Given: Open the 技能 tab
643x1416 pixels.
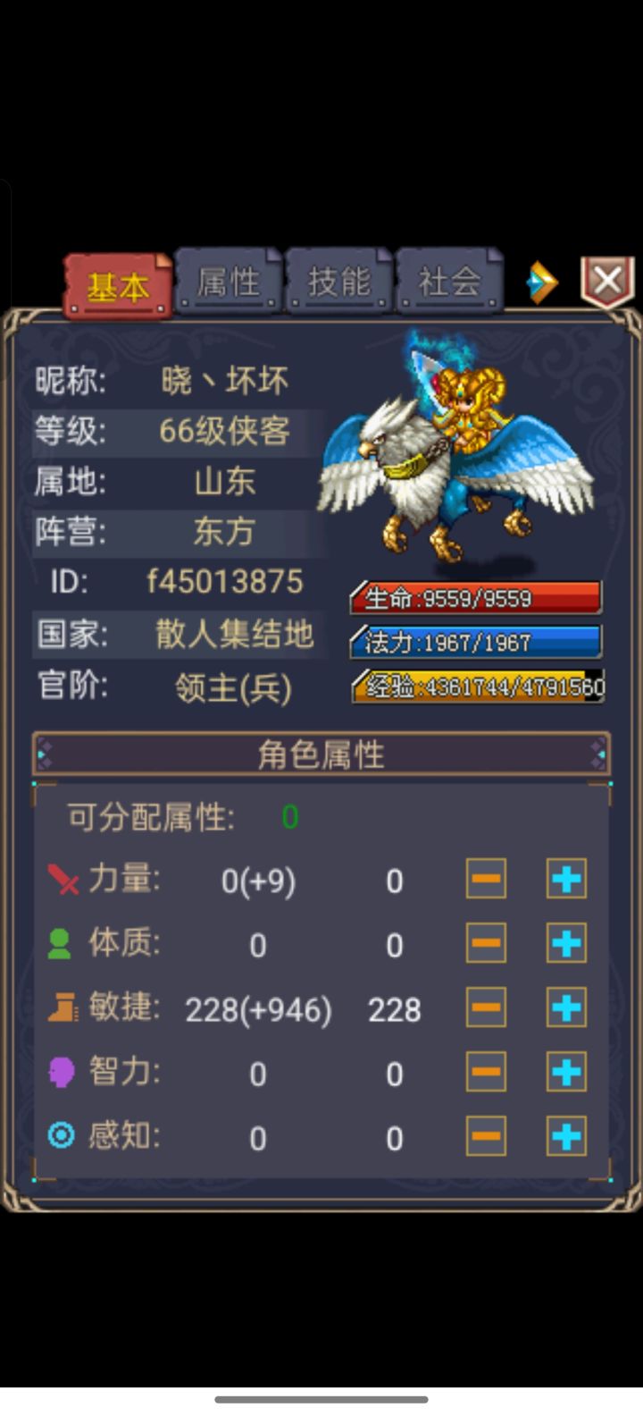Looking at the screenshot, I should pyautogui.click(x=338, y=282).
